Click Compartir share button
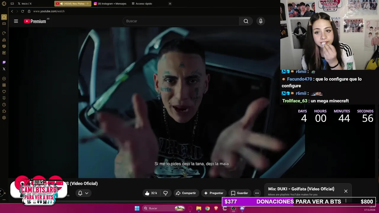Viewport: 379px width, 213px height. [x=186, y=193]
